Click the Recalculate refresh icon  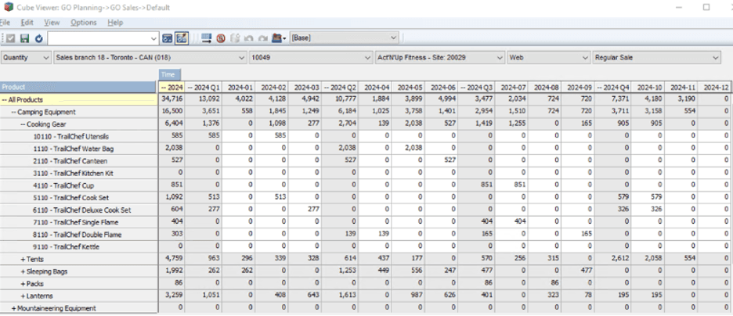pos(38,38)
